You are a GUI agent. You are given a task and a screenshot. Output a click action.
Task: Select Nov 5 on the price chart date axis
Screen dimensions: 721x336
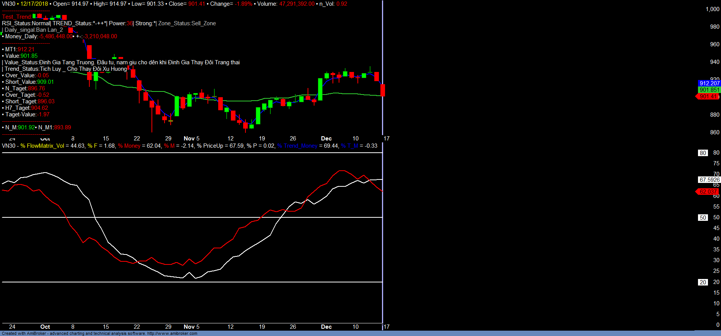coord(191,139)
